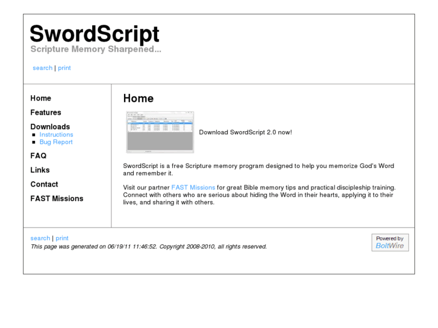Click the SwordScript site title
This screenshot has height=328, width=438.
95,34
